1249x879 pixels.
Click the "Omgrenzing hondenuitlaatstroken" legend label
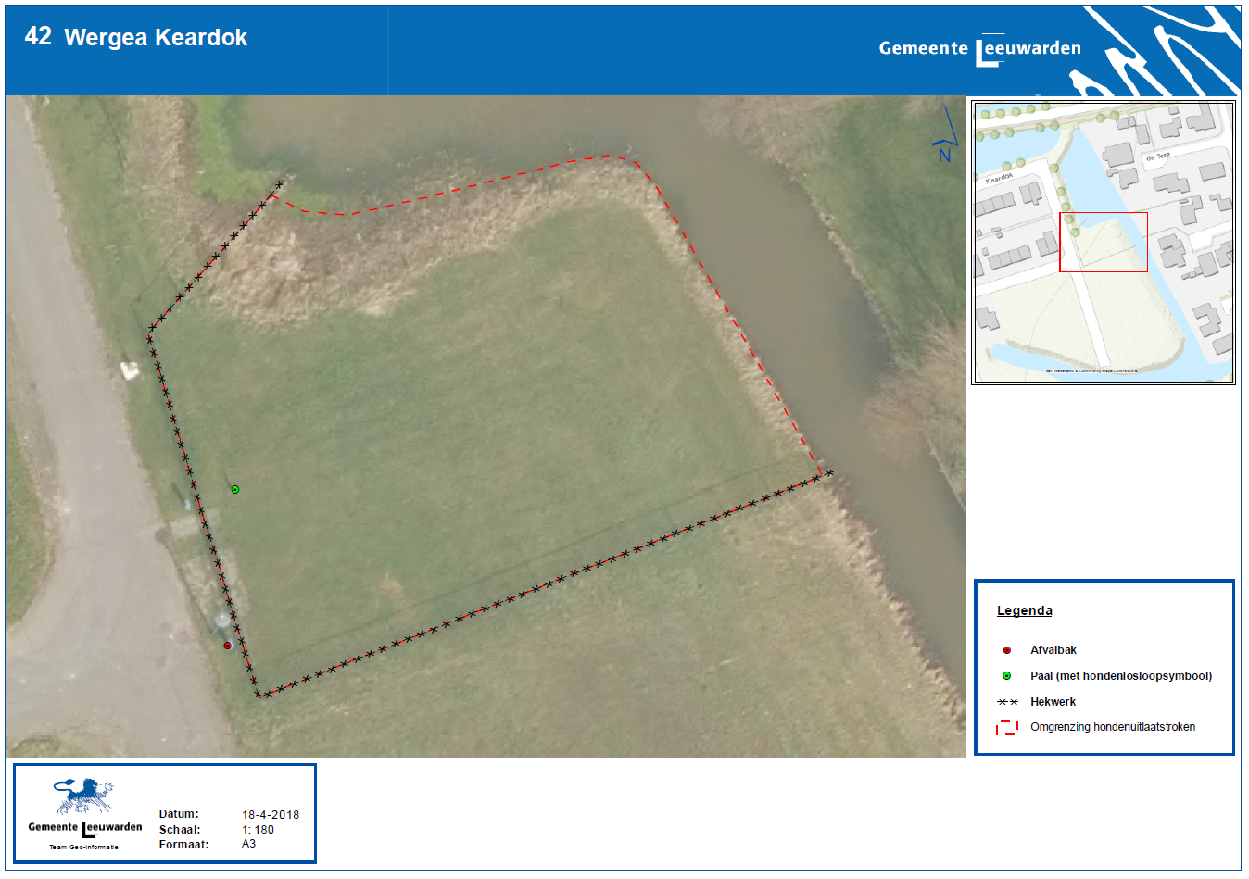1112,727
